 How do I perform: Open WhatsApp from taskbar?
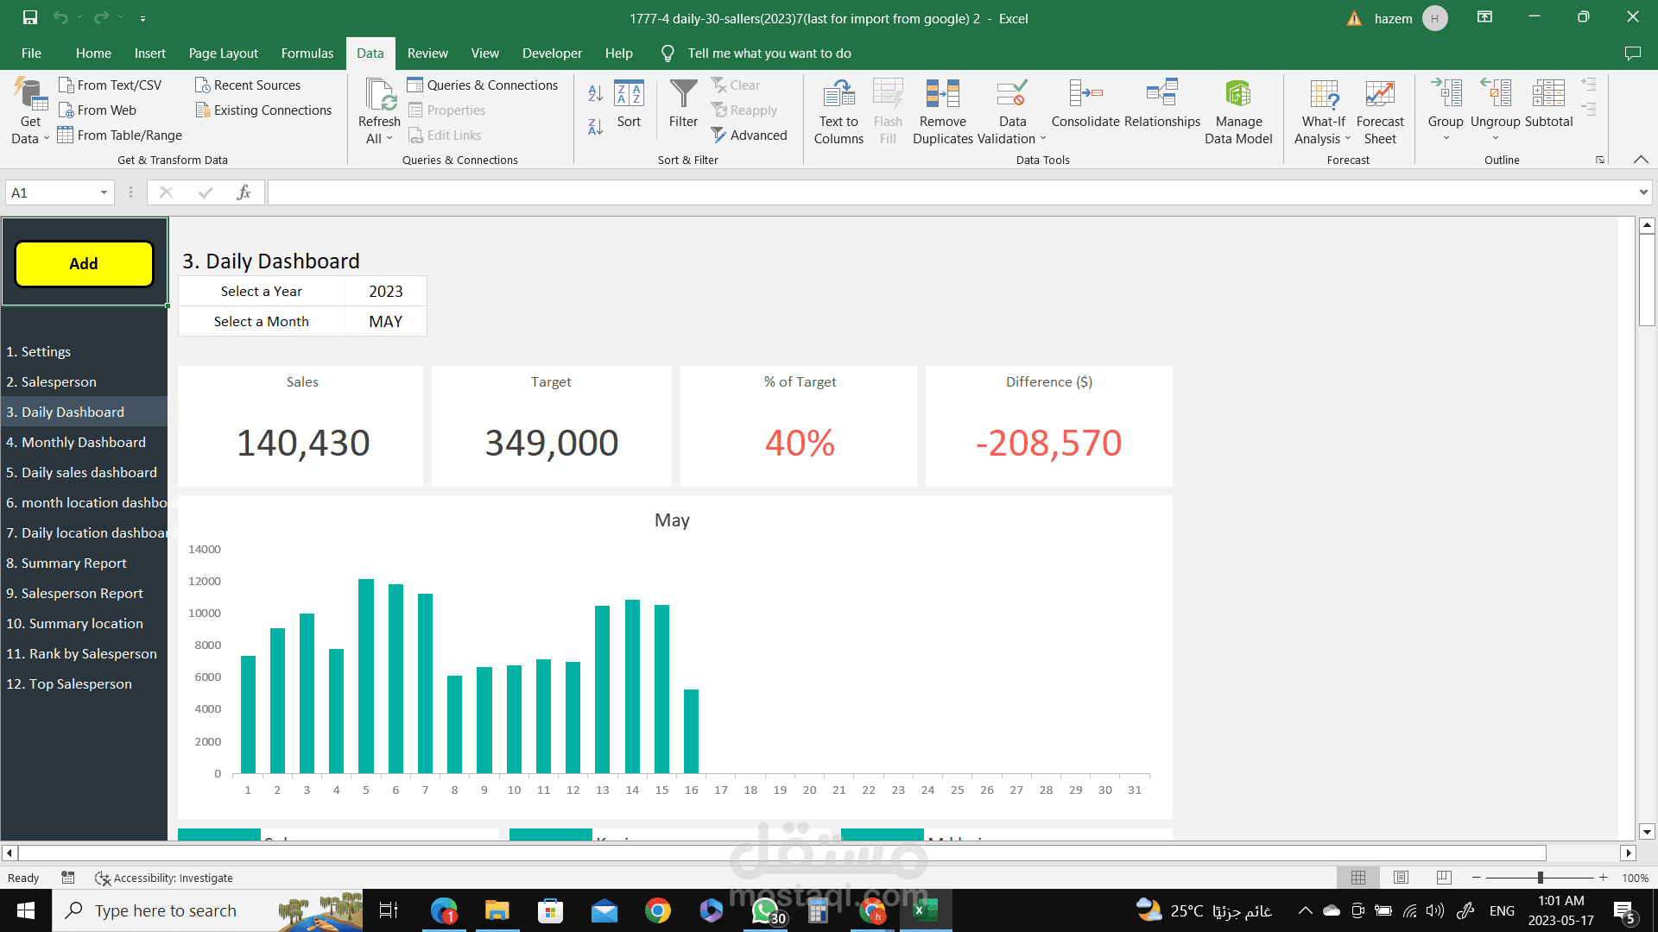click(x=765, y=910)
